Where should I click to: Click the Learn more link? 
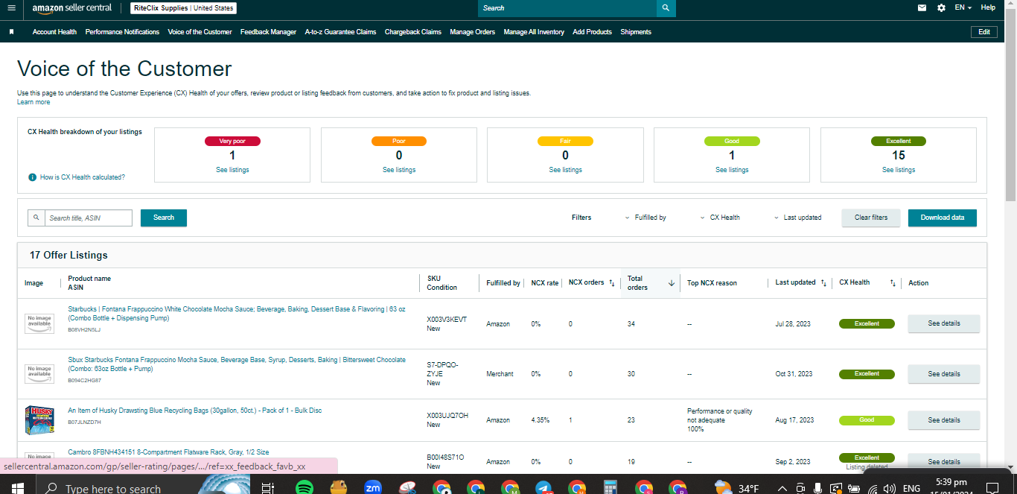pos(34,102)
